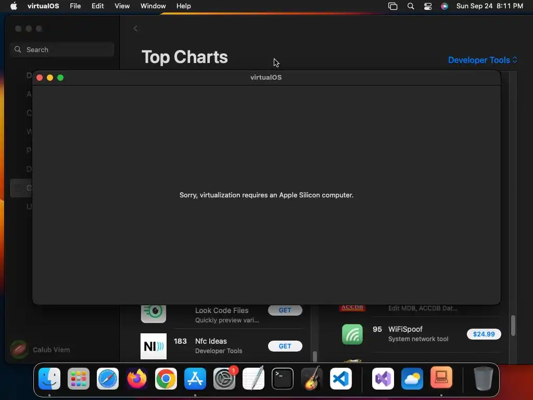Open the Edit menu
This screenshot has height=400, width=533.
coord(97,6)
